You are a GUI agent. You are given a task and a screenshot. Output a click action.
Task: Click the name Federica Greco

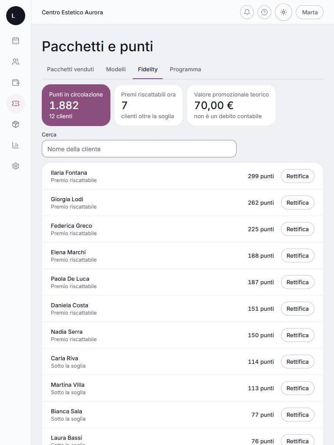[x=72, y=226]
